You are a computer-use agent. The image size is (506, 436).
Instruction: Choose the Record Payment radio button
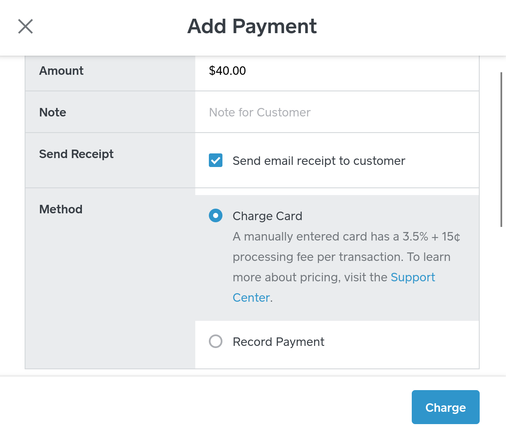(x=216, y=342)
